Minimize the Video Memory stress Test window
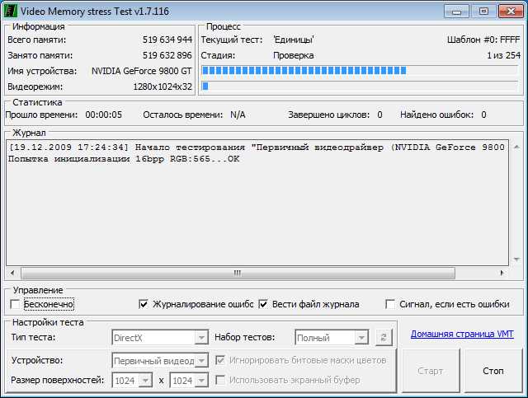The width and height of the screenshot is (528, 398). [458, 11]
